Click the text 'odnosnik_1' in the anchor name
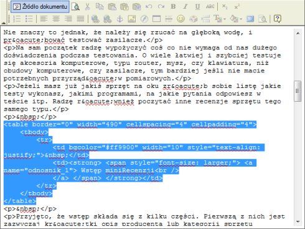The height and width of the screenshot is (229, 305). pos(49,170)
